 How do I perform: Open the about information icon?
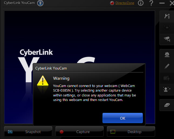(141, 3)
